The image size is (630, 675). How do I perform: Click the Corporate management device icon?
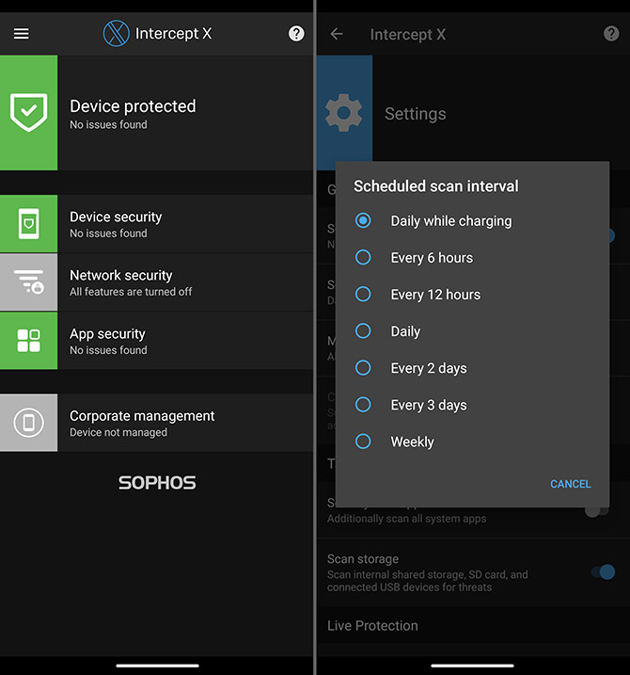[29, 423]
